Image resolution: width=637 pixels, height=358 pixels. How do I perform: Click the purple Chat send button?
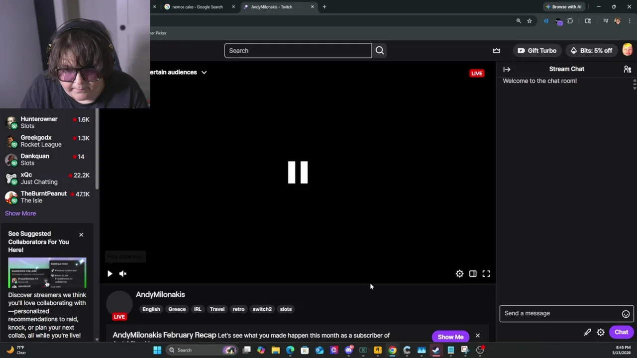[621, 332]
